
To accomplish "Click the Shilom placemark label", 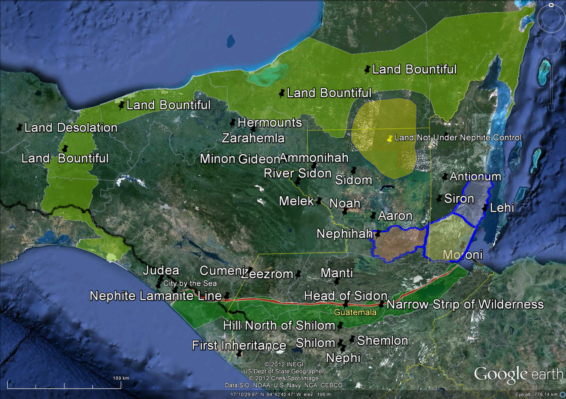I will click(315, 343).
